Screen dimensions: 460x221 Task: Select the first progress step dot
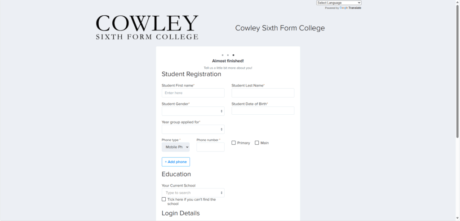click(x=222, y=55)
